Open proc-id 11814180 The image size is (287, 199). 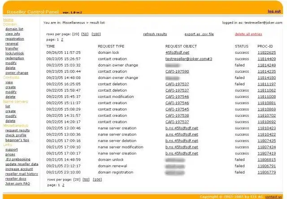[267, 78]
